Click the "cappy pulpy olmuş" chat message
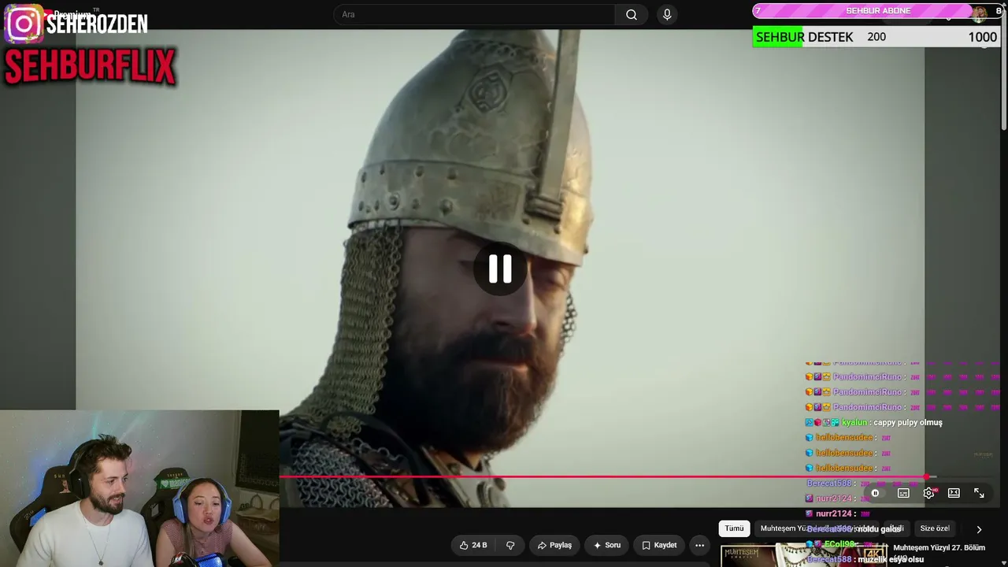 [x=908, y=423]
